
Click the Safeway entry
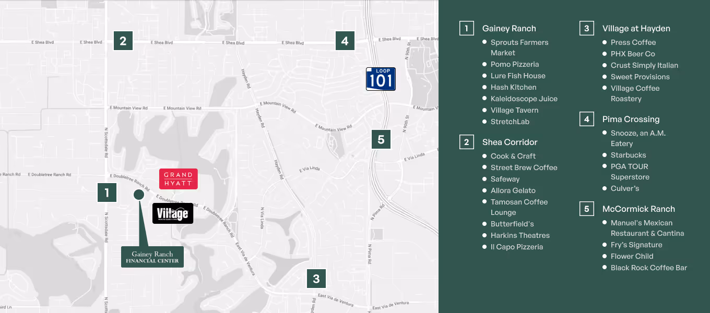[x=505, y=179]
